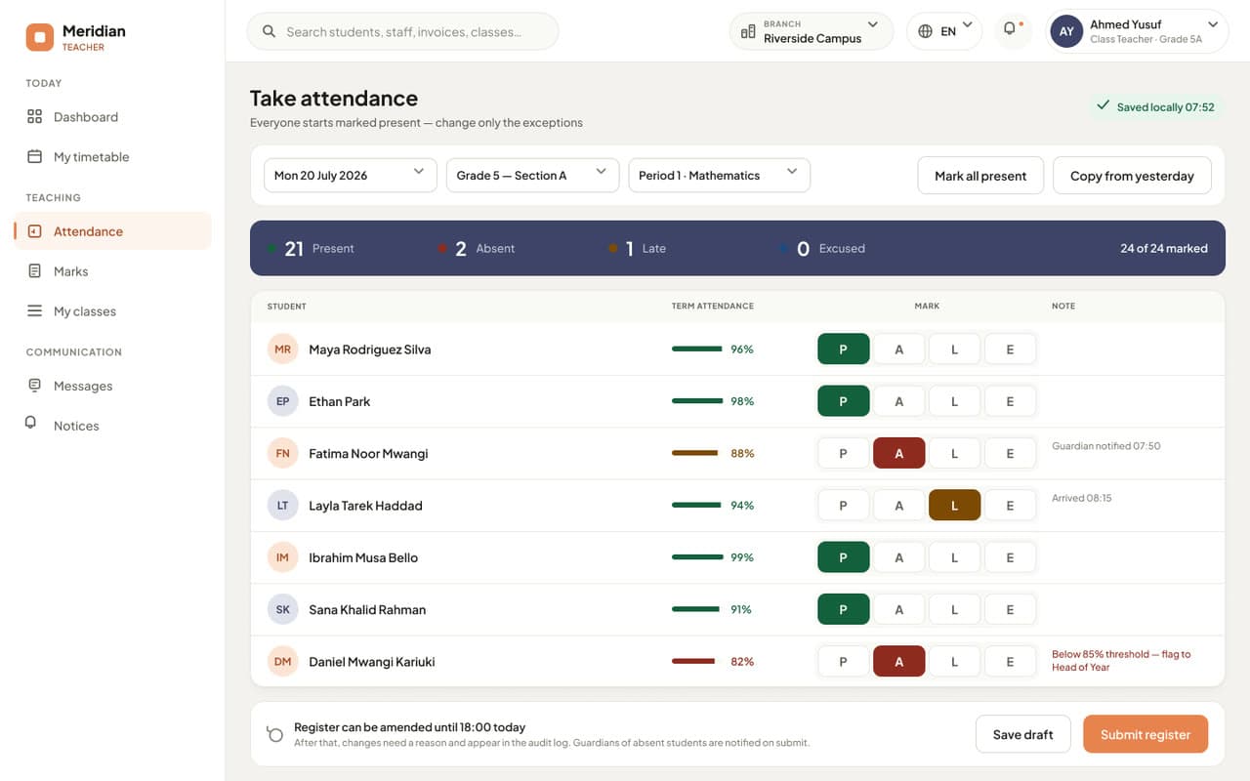Viewport: 1250px width, 781px height.
Task: Open the Grade 5 — Section A dropdown
Action: pos(533,176)
